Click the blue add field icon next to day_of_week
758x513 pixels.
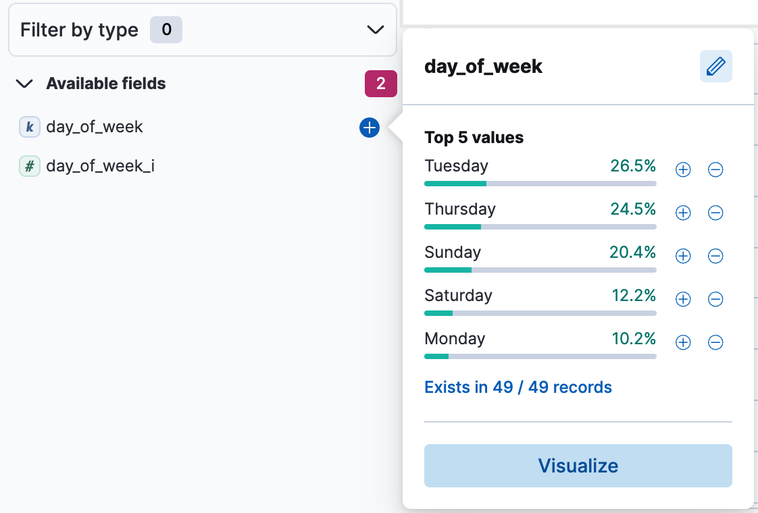pyautogui.click(x=369, y=128)
